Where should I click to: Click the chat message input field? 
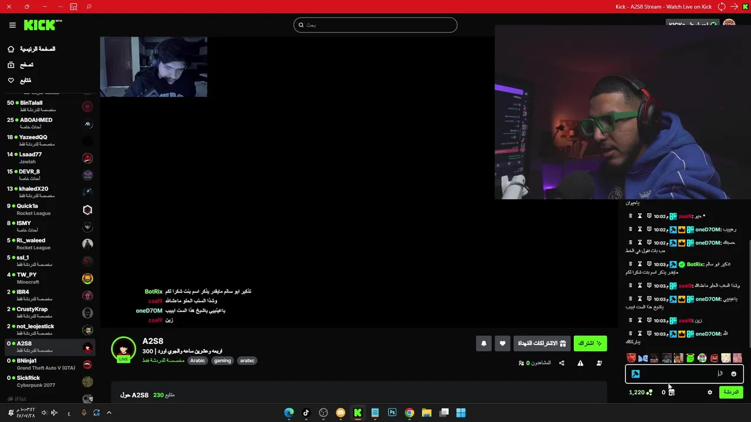pos(685,374)
